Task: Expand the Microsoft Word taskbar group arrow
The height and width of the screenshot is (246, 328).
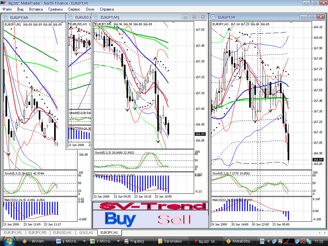Action: pos(85,241)
